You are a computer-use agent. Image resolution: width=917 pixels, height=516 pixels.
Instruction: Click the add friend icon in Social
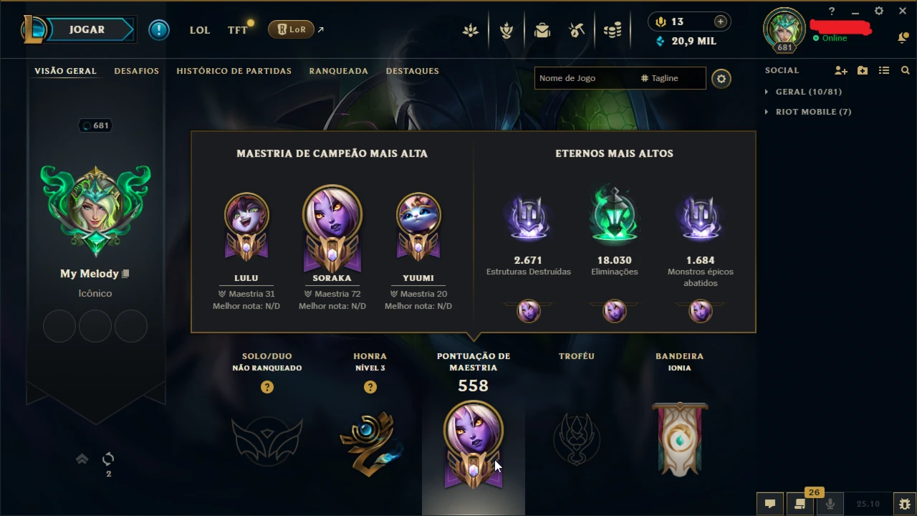841,70
